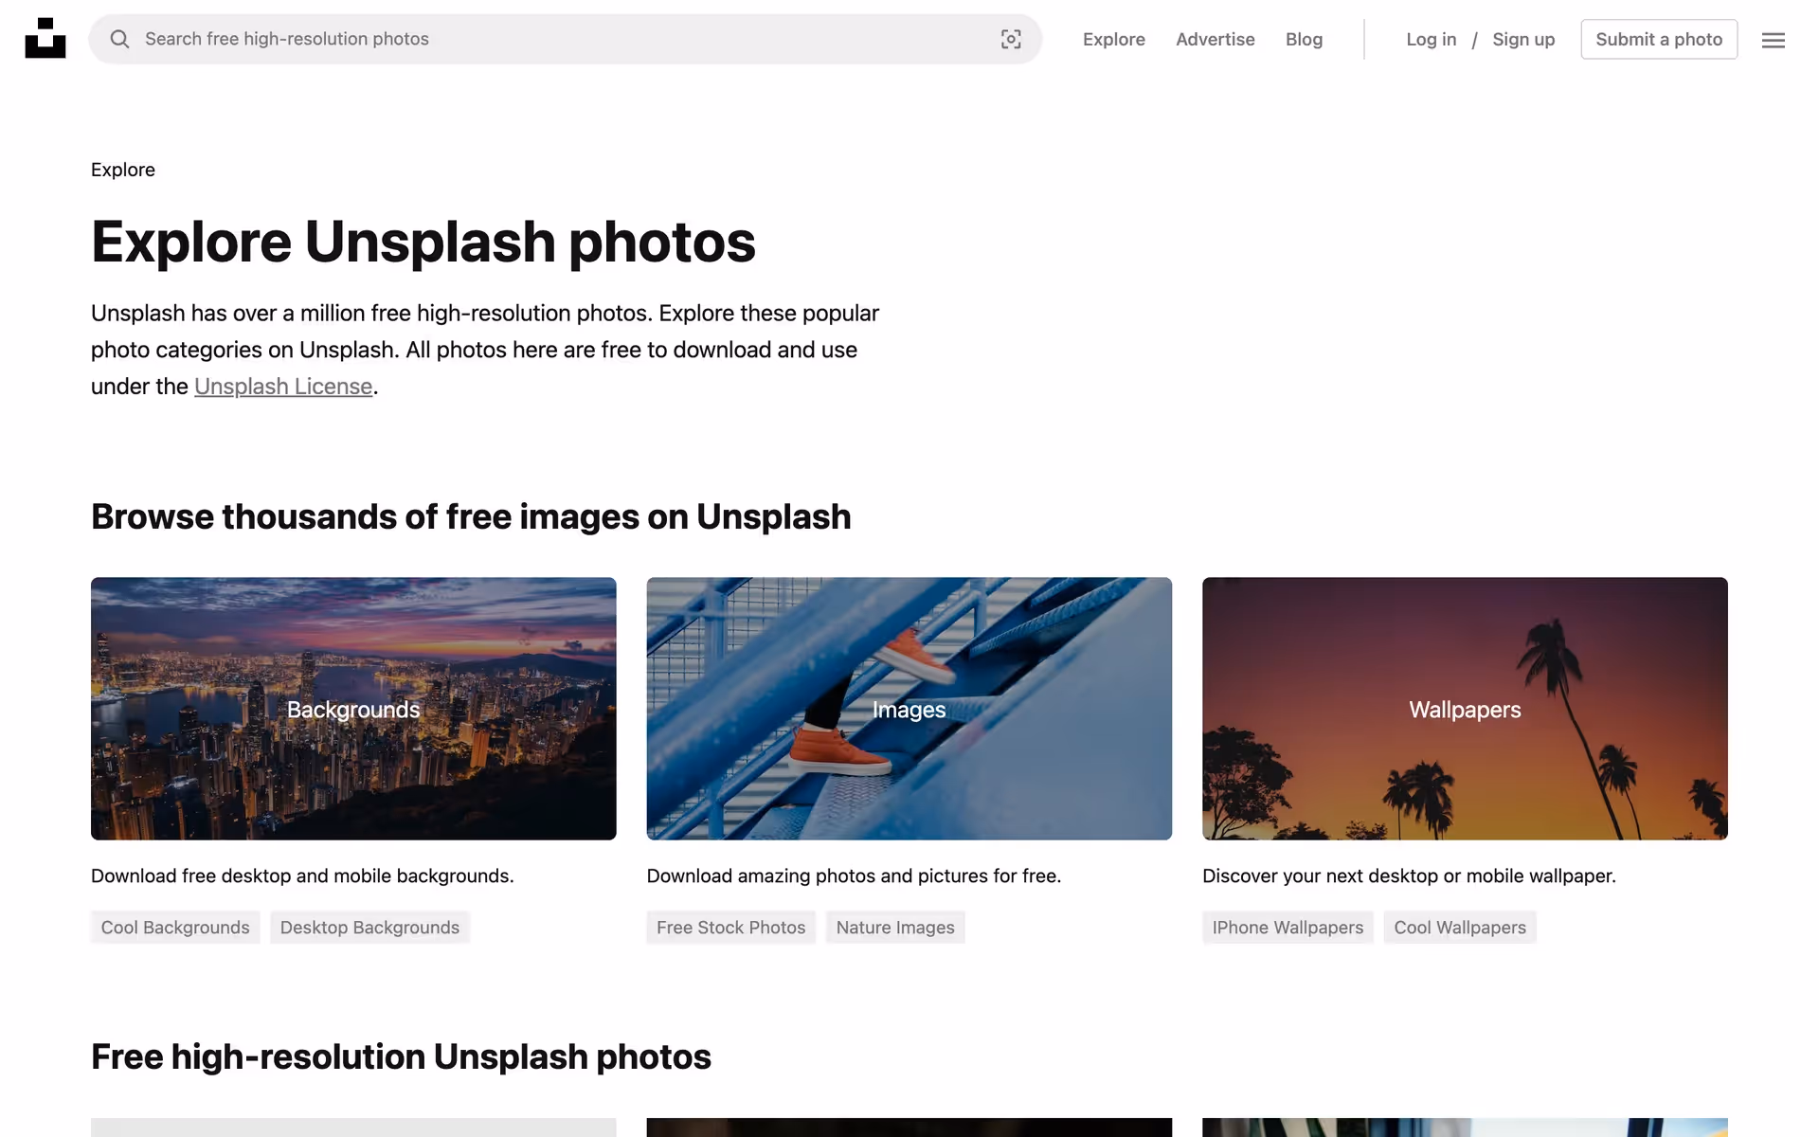The height and width of the screenshot is (1137, 1819).
Task: Click the Log in link
Action: pos(1431,39)
